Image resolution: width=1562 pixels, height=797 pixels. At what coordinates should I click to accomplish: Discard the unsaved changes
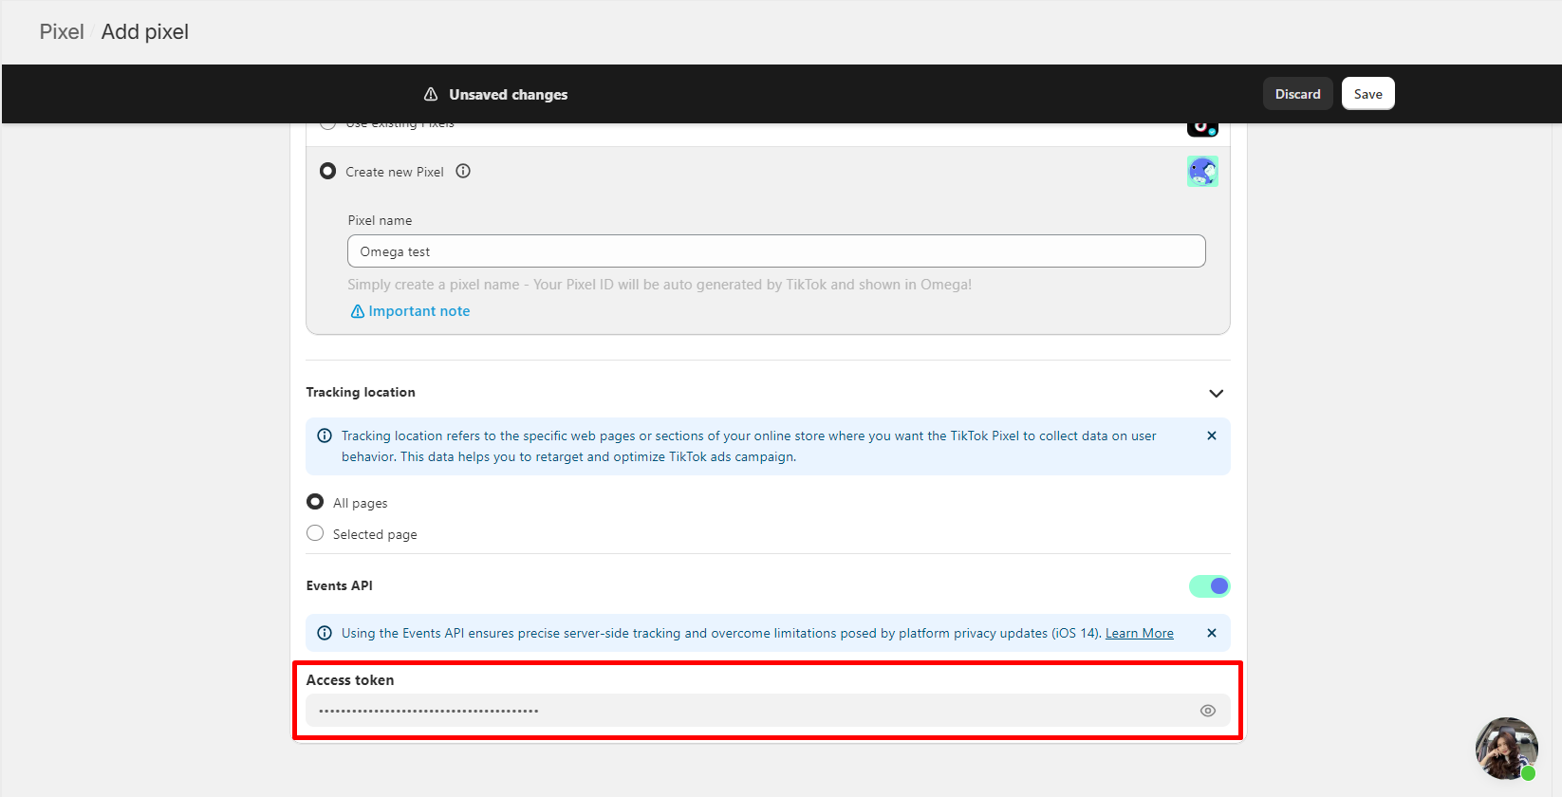pos(1297,94)
